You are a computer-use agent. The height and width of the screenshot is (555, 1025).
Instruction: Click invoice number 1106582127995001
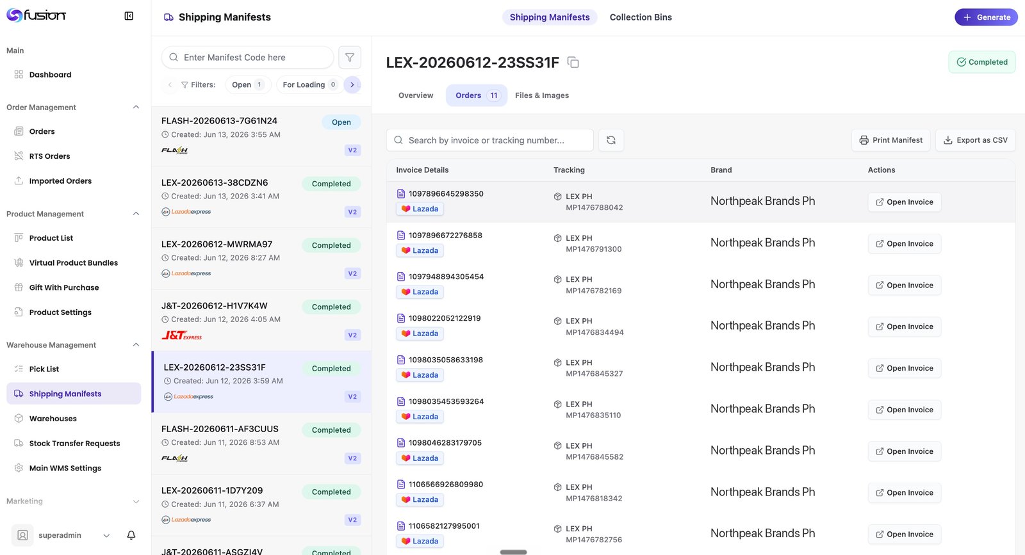click(444, 526)
